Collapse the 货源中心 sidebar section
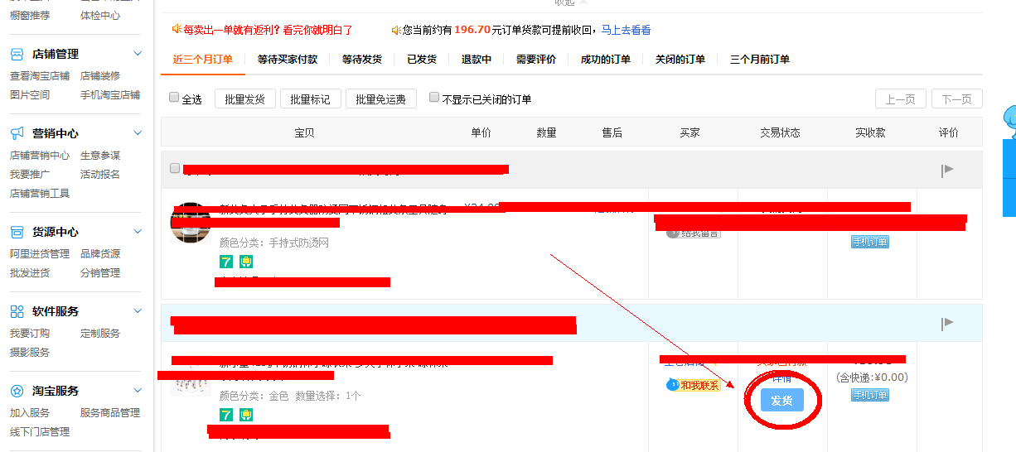Viewport: 1016px width, 452px height. click(x=138, y=232)
